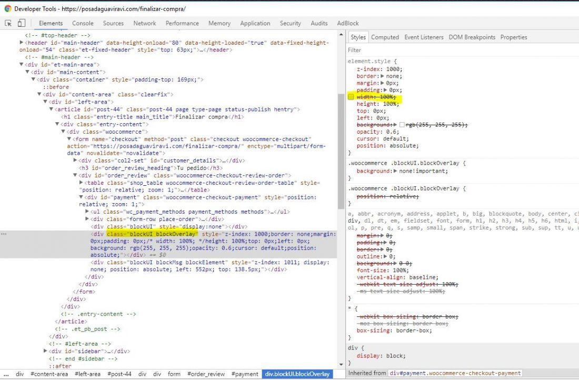The image size is (579, 380).
Task: Focus the styles Filter input field
Action: 463,50
